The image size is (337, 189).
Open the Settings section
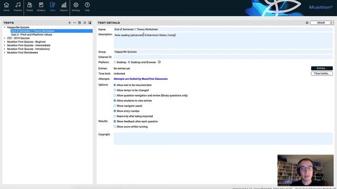tap(76, 7)
